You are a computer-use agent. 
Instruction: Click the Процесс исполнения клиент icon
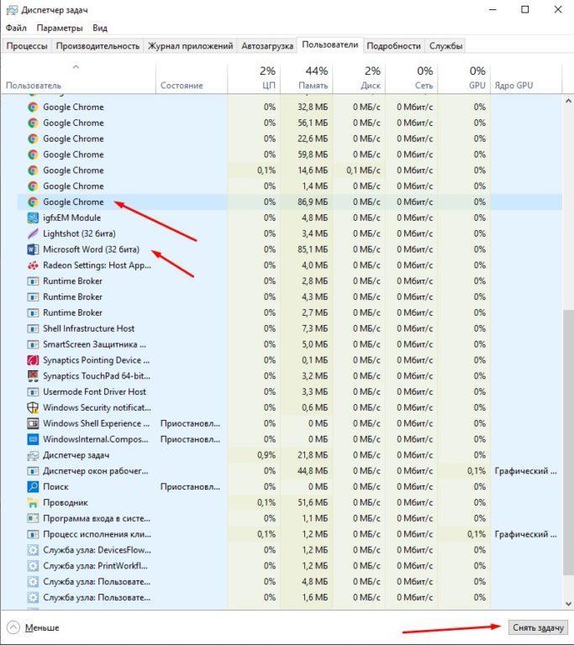[33, 534]
